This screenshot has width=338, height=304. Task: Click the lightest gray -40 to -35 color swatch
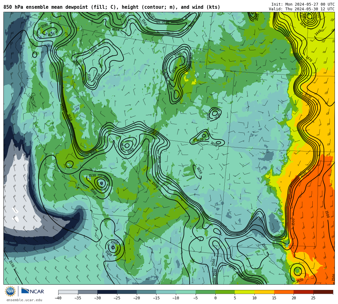[68, 292]
